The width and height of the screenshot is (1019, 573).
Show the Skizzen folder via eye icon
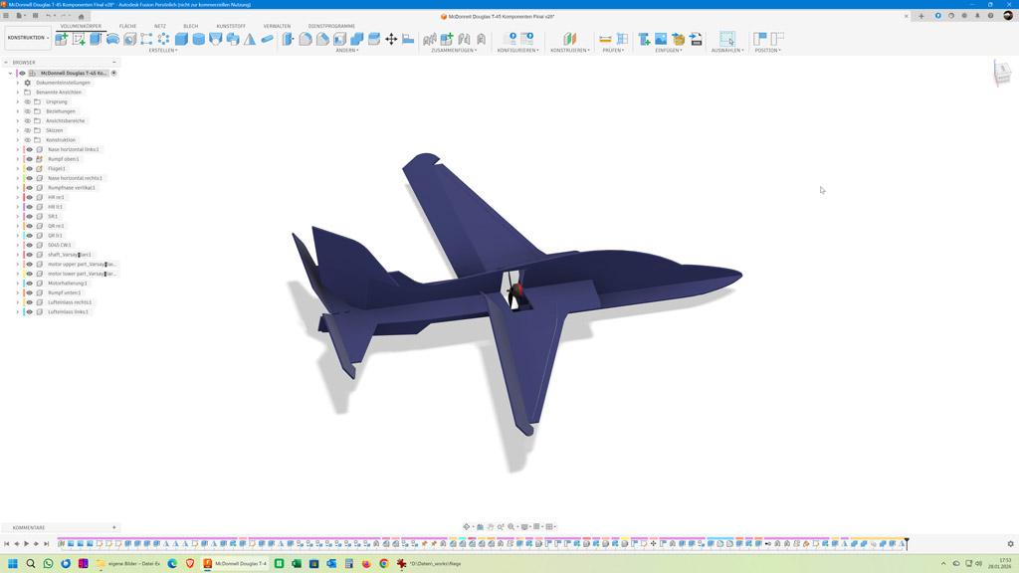28,130
